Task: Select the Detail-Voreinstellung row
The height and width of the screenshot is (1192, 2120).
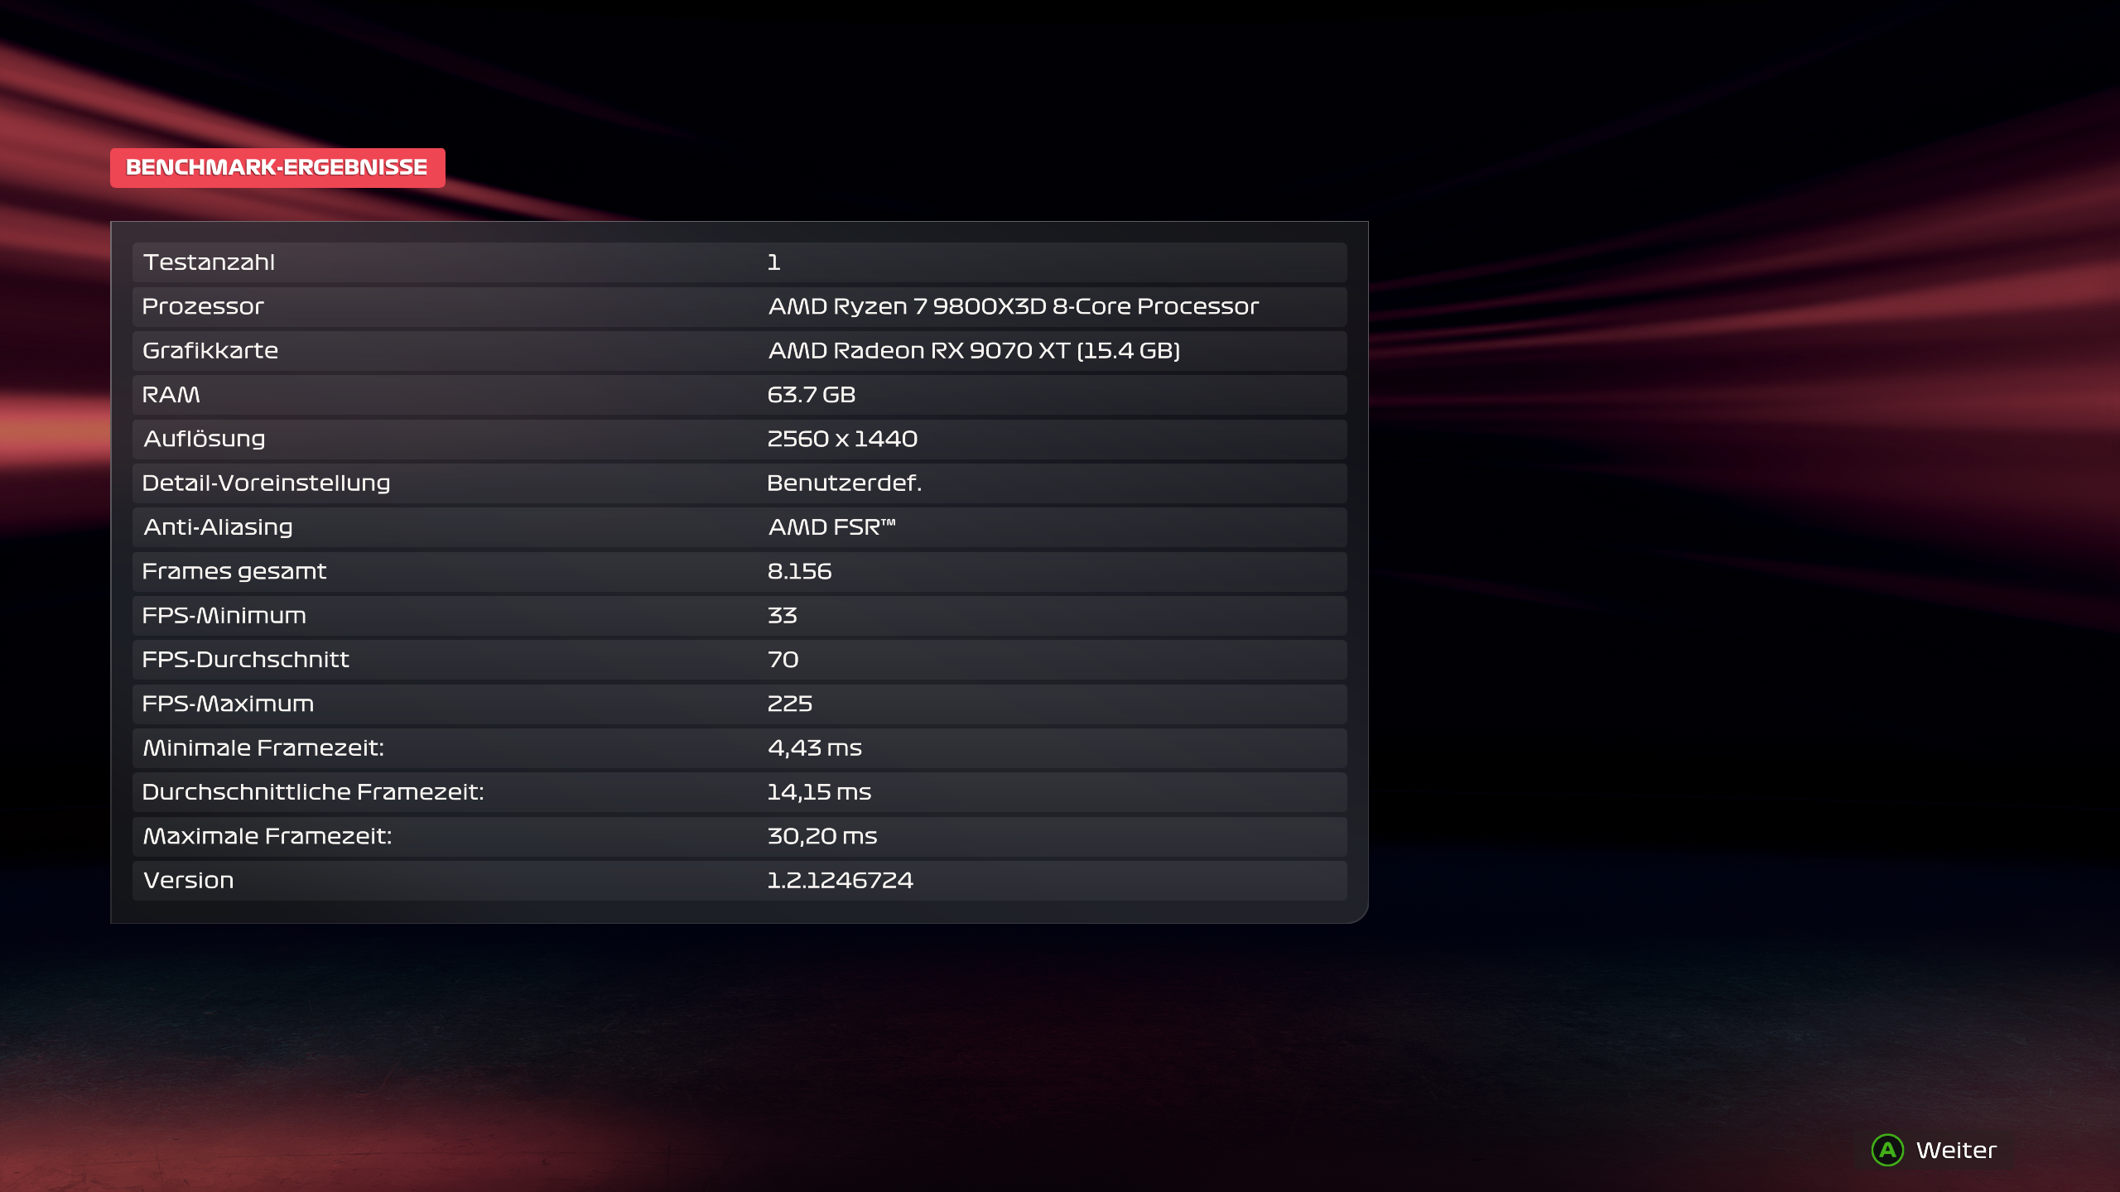Action: 739,483
